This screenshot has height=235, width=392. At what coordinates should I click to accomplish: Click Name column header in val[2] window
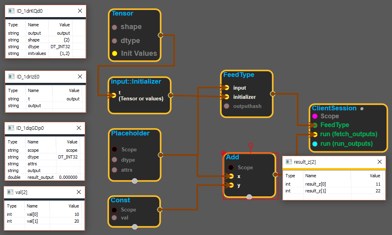tap(33, 206)
